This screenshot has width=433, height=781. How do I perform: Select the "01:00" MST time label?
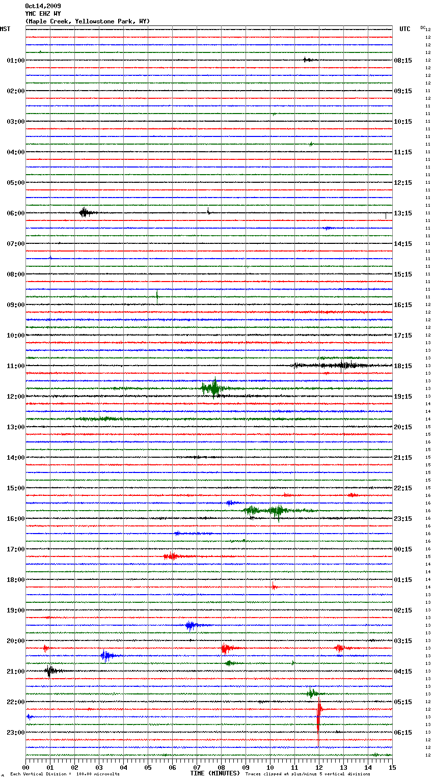[x=16, y=61]
